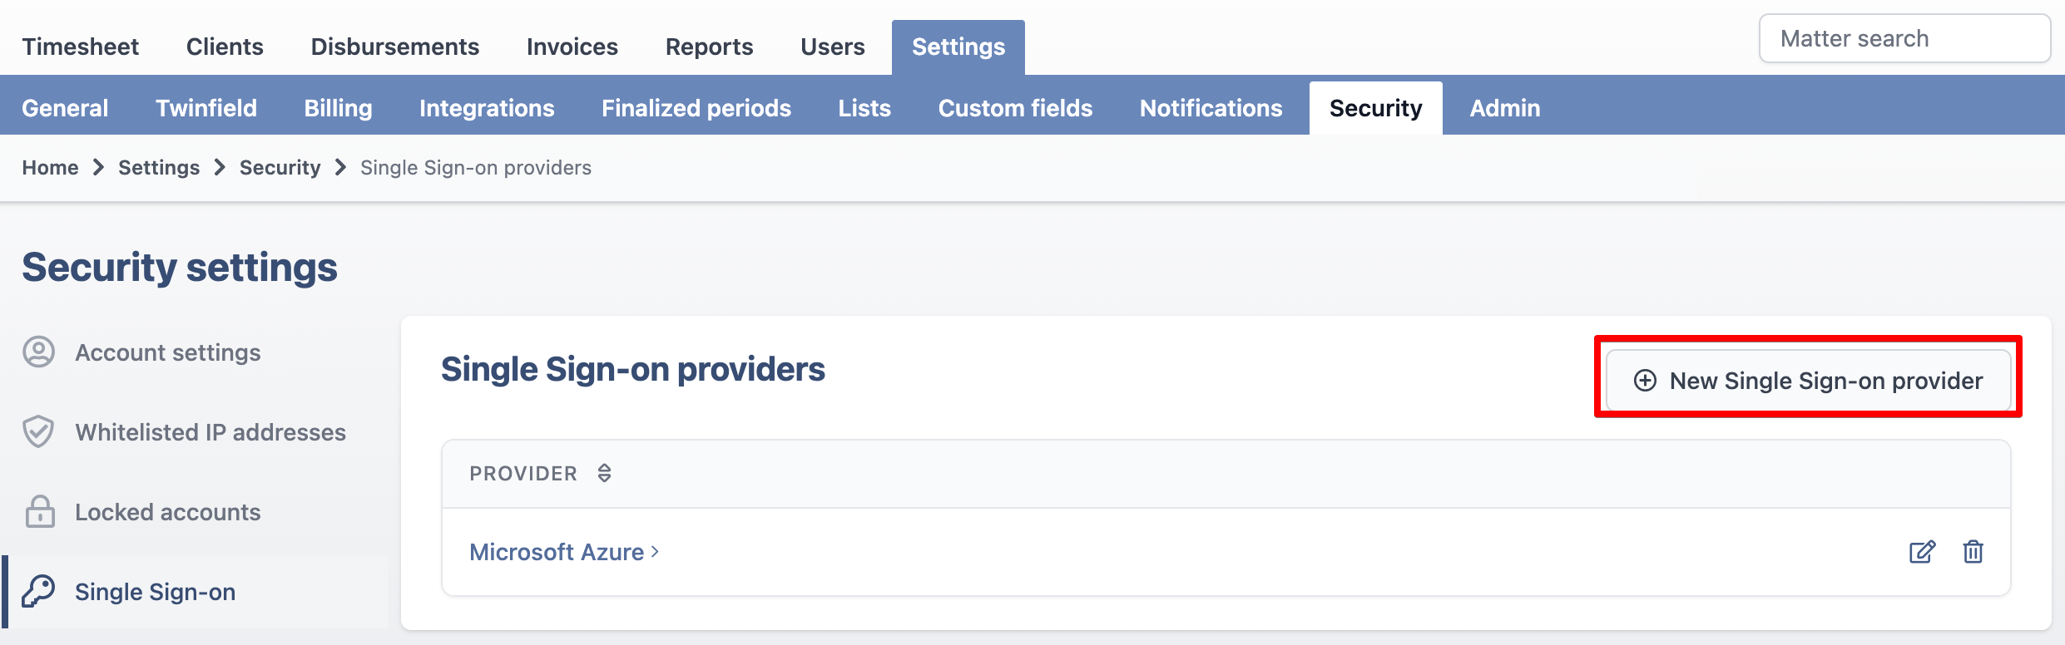Delete Microsoft Azure provider with trash icon

1973,552
